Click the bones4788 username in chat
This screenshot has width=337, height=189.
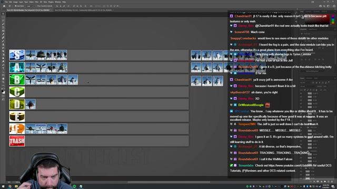242,32
